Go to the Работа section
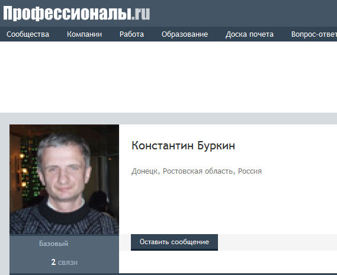337x275 pixels. (131, 34)
